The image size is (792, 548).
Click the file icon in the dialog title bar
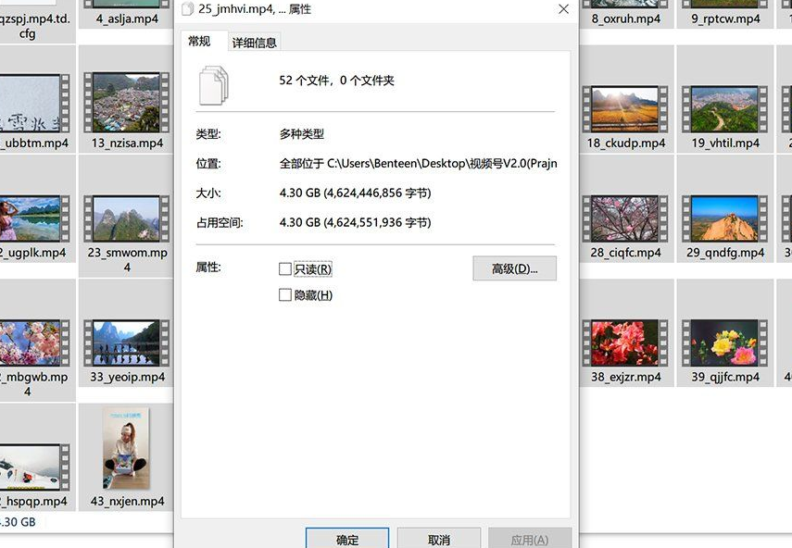(187, 9)
